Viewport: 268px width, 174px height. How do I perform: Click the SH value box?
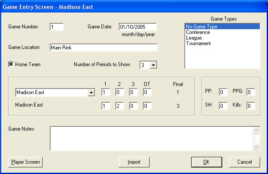(223, 106)
